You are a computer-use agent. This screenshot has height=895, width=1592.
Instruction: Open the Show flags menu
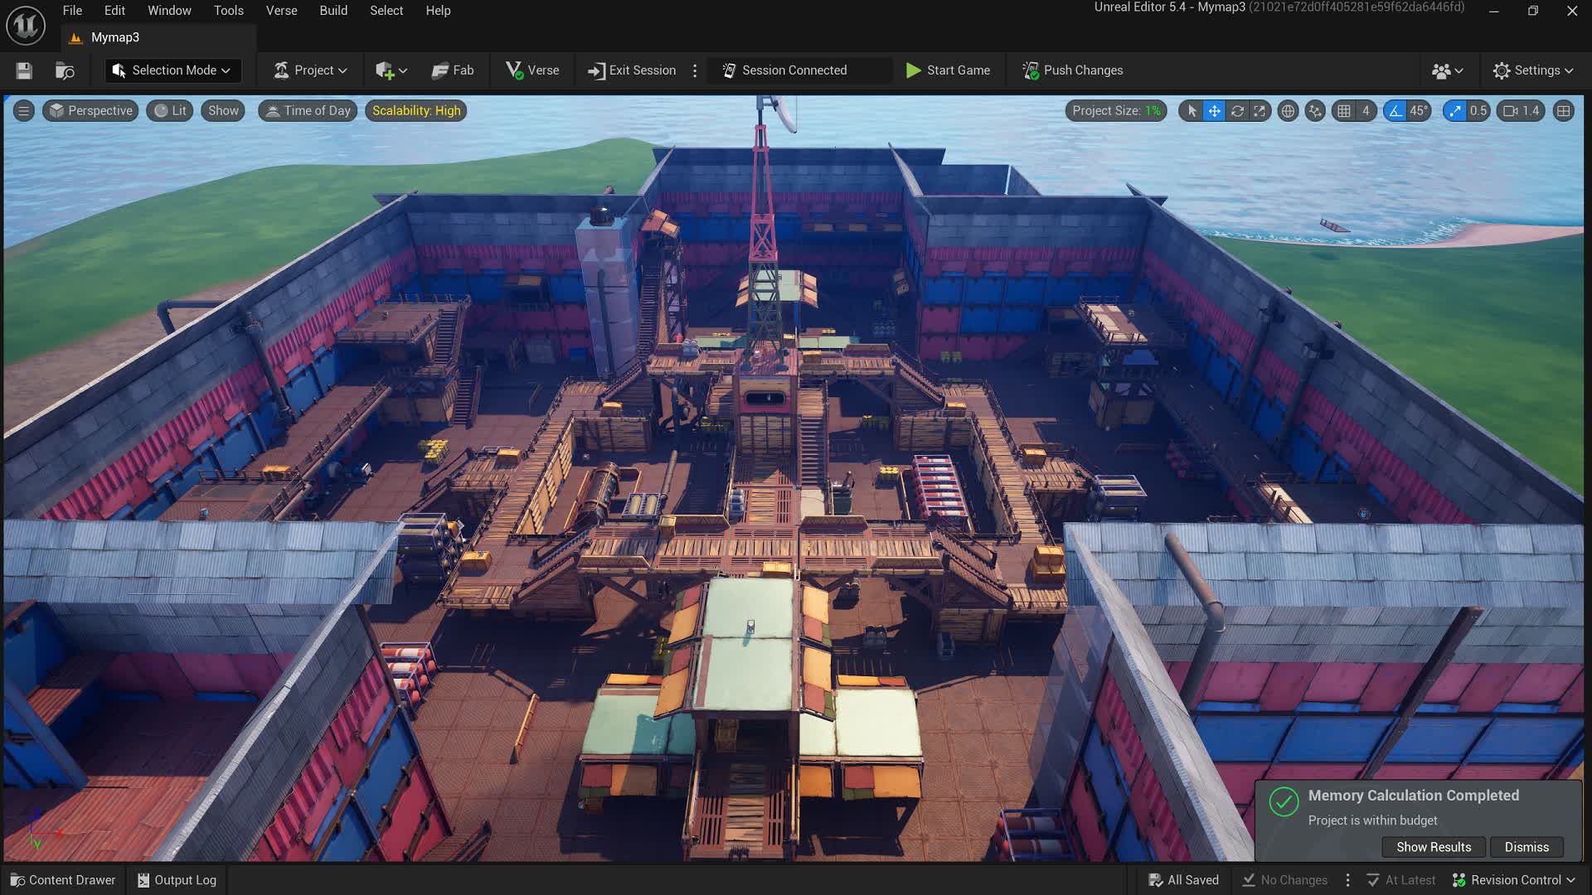coord(223,111)
